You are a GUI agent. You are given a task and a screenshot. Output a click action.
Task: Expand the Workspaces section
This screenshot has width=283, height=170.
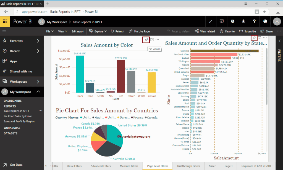point(22,81)
